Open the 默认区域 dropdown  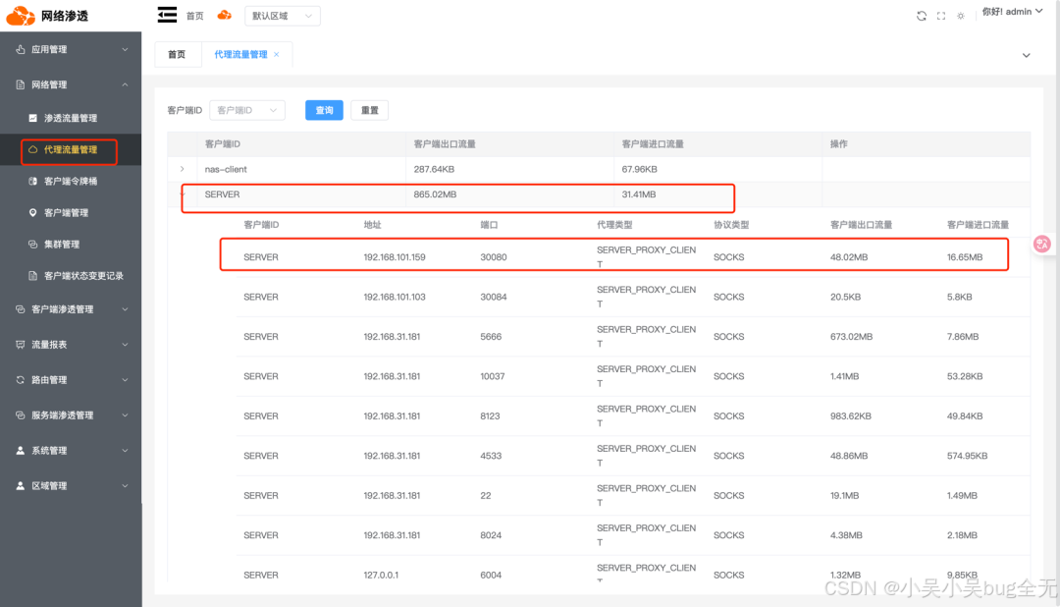pyautogui.click(x=282, y=16)
